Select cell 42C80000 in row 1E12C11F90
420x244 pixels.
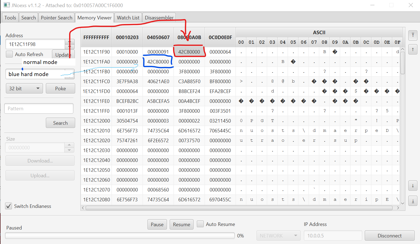(189, 52)
